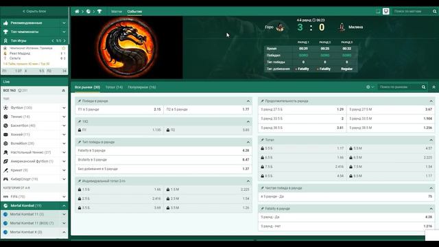This screenshot has height=247, width=439.
Task: Select the 'Событие' tab
Action: [x=134, y=12]
